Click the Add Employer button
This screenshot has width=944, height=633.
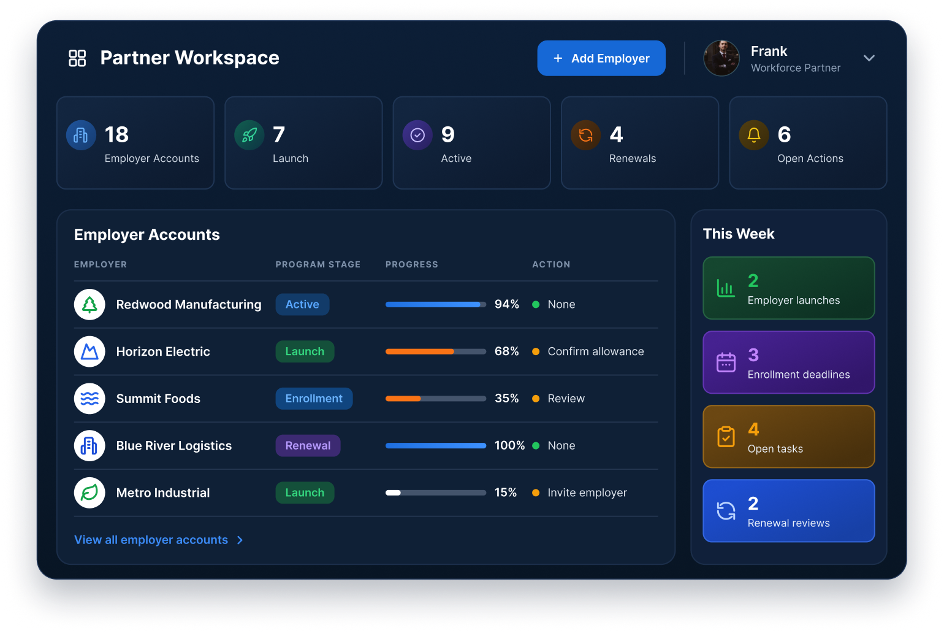click(x=601, y=58)
